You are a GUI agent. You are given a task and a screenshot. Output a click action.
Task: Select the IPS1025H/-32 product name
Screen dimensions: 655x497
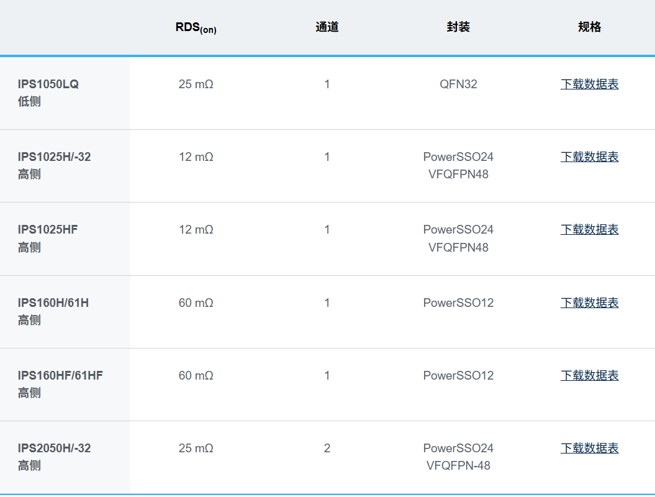[54, 157]
